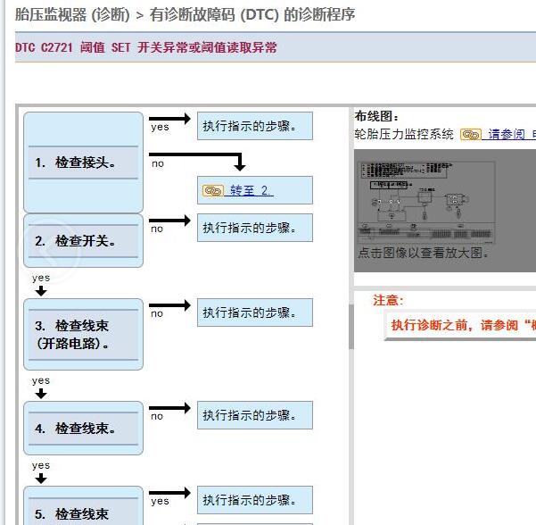
Task: Click step 2 no result 执行指示的步骤
Action: (255, 228)
